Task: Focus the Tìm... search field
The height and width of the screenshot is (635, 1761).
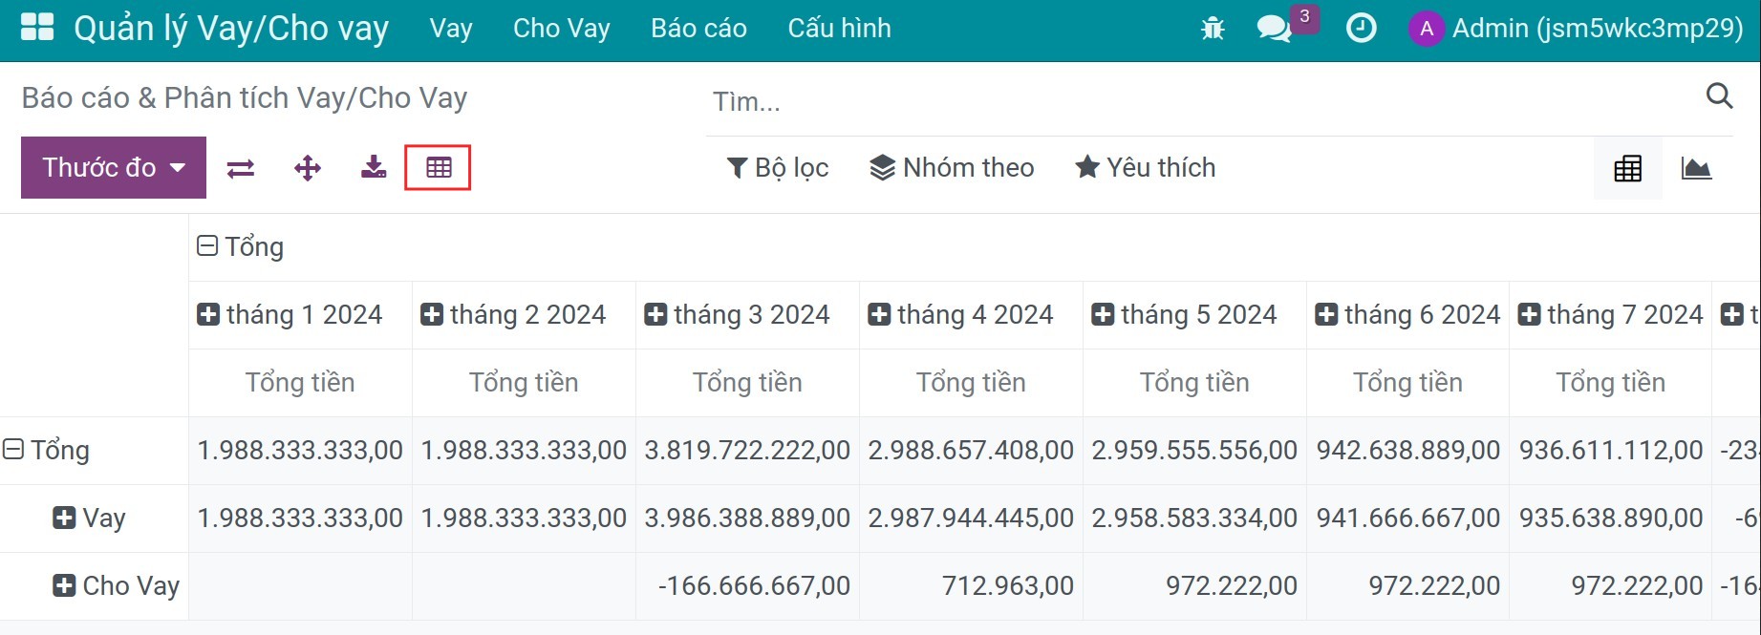Action: (x=1204, y=101)
